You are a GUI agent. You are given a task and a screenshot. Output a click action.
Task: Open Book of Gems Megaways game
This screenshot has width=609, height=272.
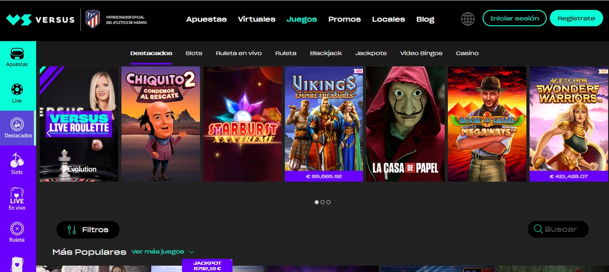pos(487,124)
